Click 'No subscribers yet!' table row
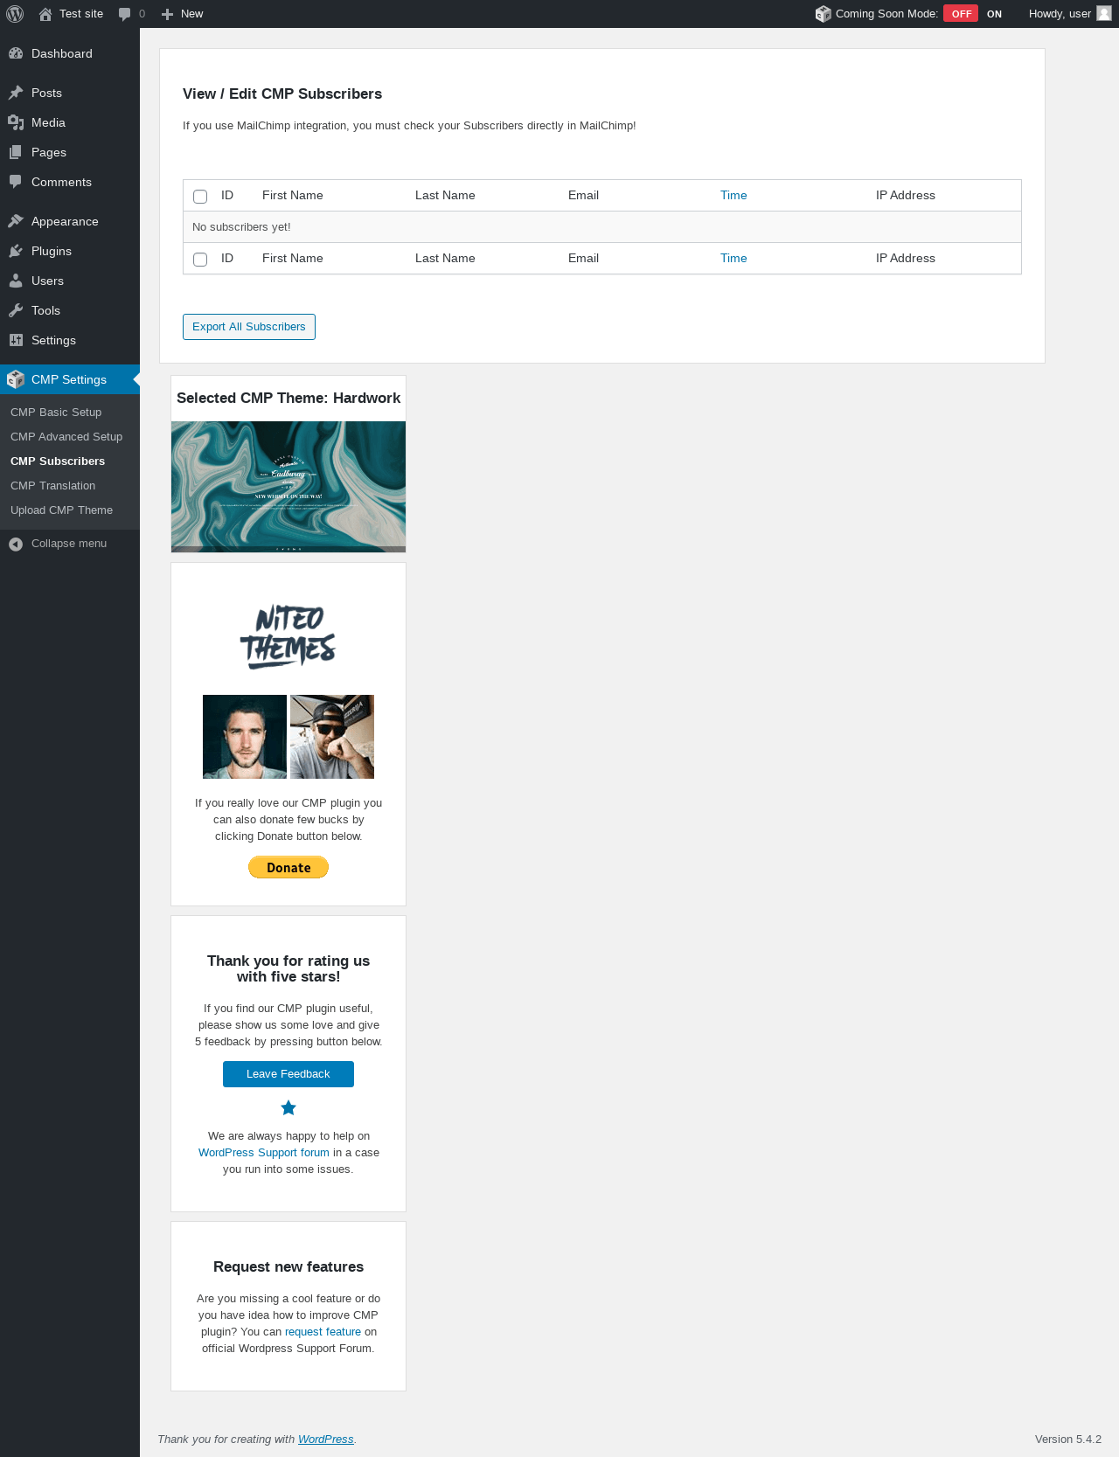The height and width of the screenshot is (1457, 1119). click(x=602, y=227)
